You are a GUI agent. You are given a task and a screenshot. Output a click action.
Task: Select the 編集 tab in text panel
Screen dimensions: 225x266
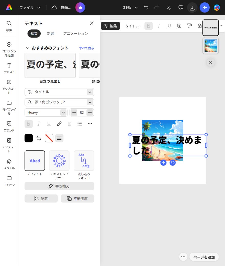[x=34, y=33]
